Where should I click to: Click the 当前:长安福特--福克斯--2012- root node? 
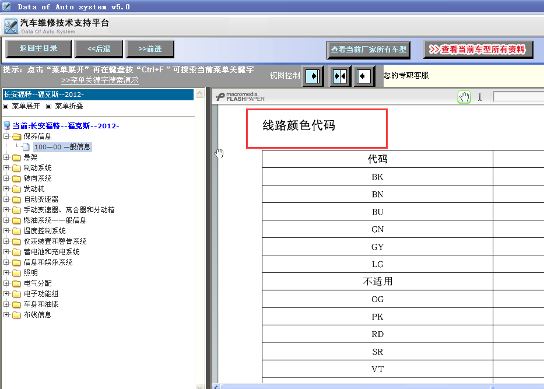(65, 126)
